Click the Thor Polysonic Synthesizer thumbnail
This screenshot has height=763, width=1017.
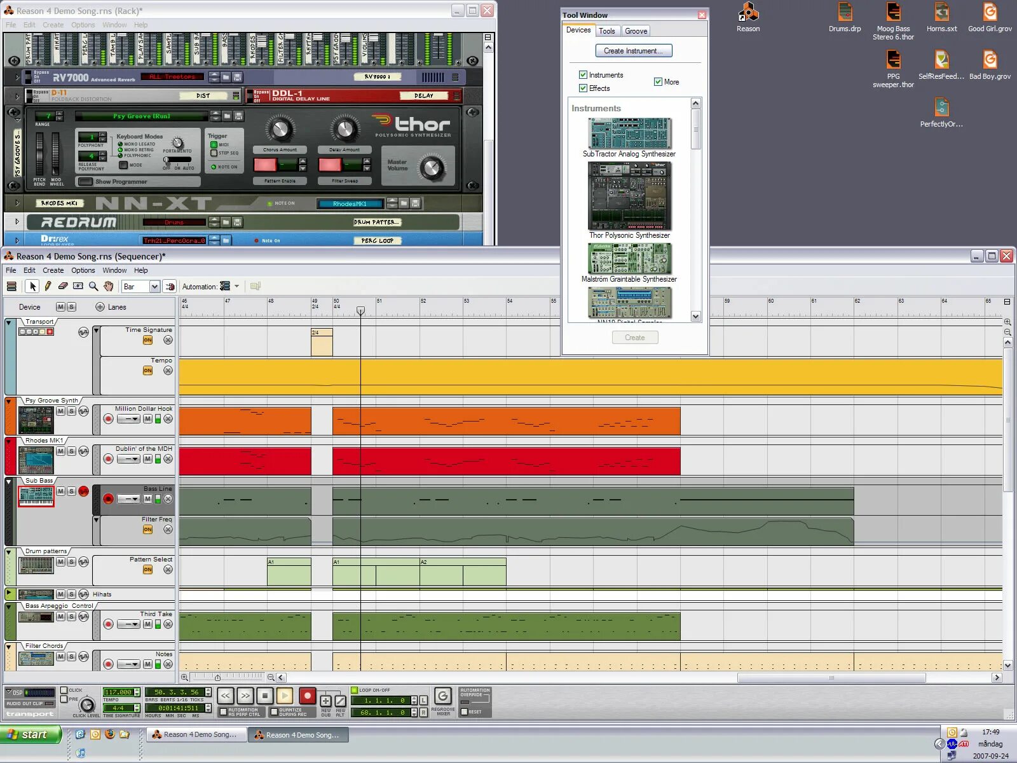tap(629, 196)
